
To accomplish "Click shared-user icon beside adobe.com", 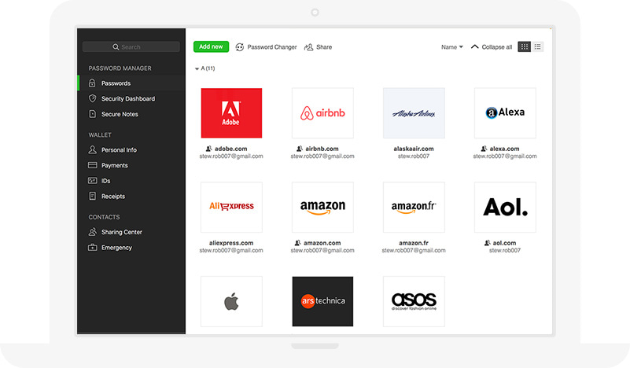I will click(209, 149).
